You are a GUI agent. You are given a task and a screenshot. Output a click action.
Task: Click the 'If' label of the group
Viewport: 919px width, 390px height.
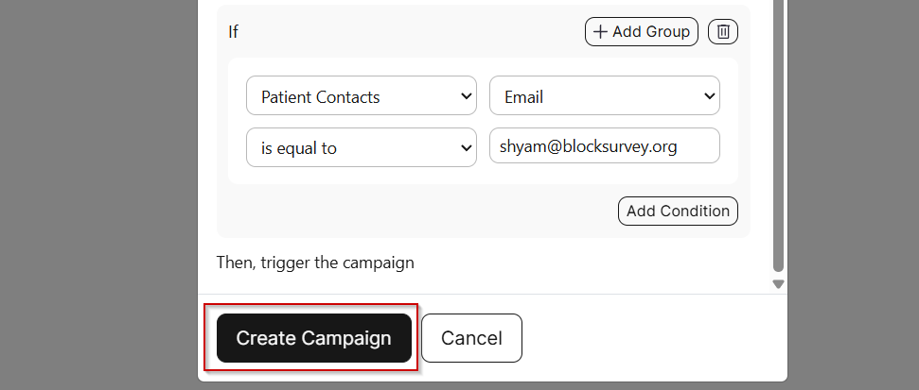(x=233, y=31)
